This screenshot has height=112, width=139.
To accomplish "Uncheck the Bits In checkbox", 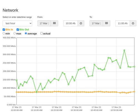I will [4, 29].
